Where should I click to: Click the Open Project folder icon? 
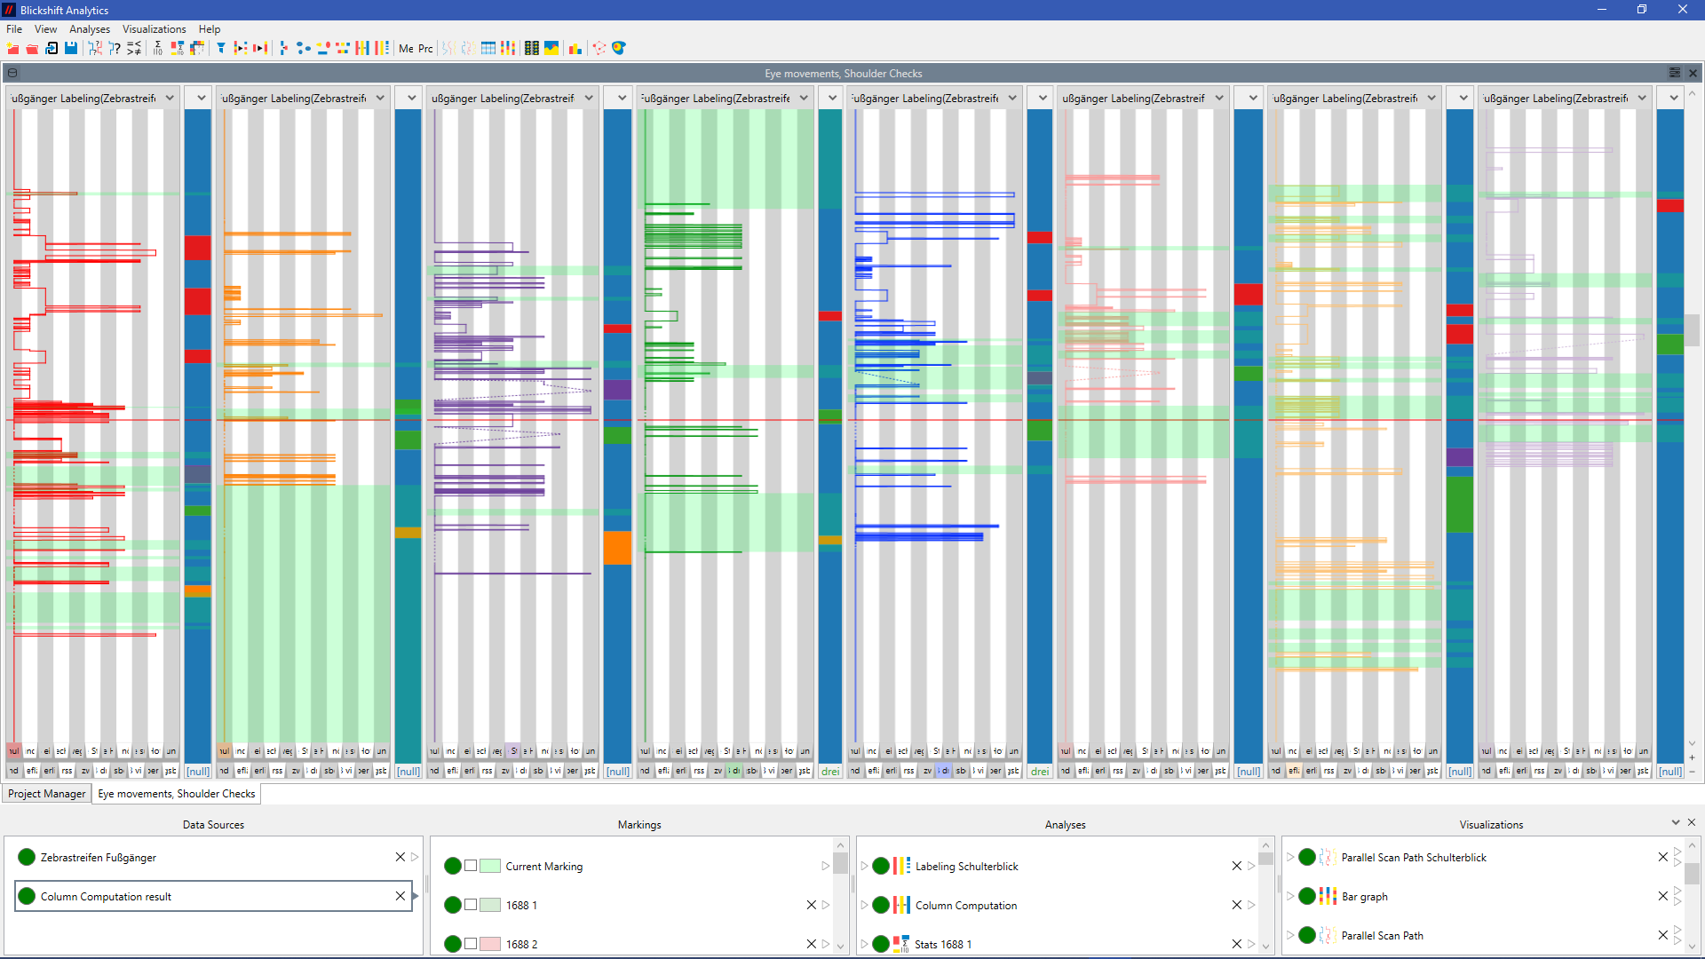(32, 48)
